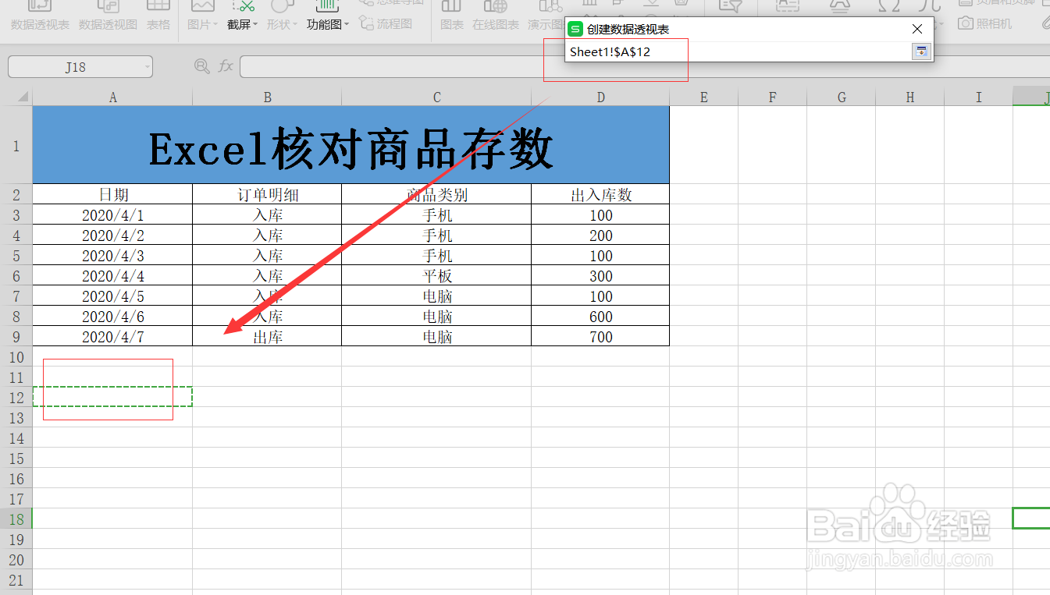Screen dimensions: 1050x595
Task: Select column C header
Action: coord(436,97)
